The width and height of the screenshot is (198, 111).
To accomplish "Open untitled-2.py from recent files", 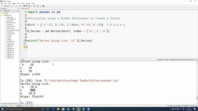I will click(10, 56).
